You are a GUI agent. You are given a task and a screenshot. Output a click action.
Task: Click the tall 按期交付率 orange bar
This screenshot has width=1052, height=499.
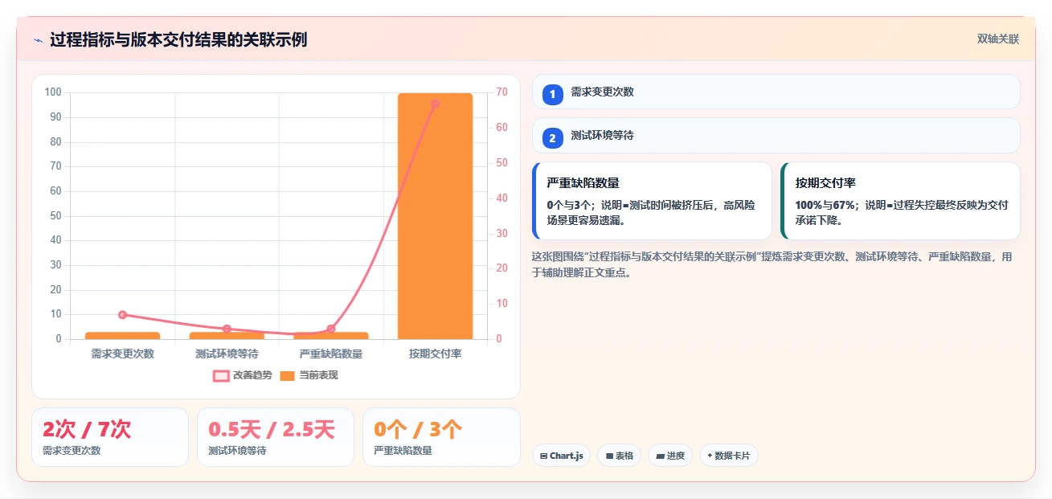click(x=435, y=216)
